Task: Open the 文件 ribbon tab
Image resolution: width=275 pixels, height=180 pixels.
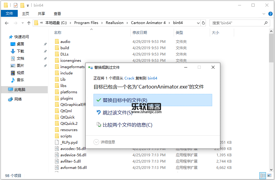Action: [9, 13]
